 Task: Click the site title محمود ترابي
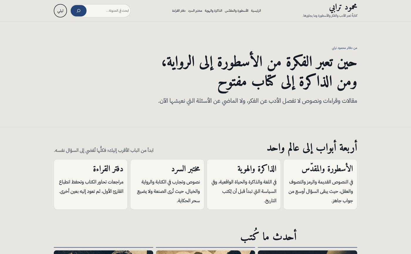point(343,7)
